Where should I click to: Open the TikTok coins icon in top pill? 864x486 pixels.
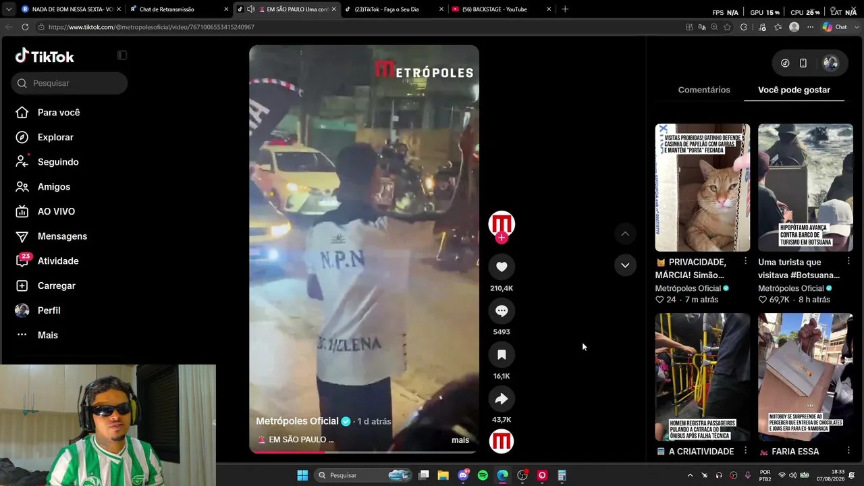[x=785, y=63]
